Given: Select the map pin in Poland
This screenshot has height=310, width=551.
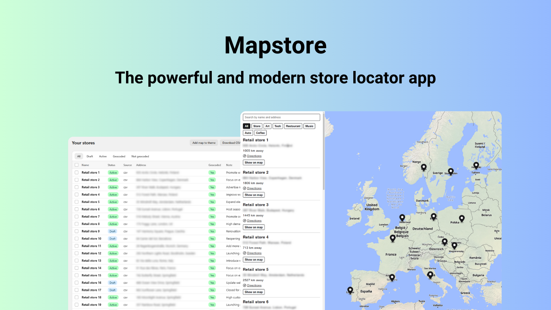Looking at the screenshot, I should click(462, 218).
